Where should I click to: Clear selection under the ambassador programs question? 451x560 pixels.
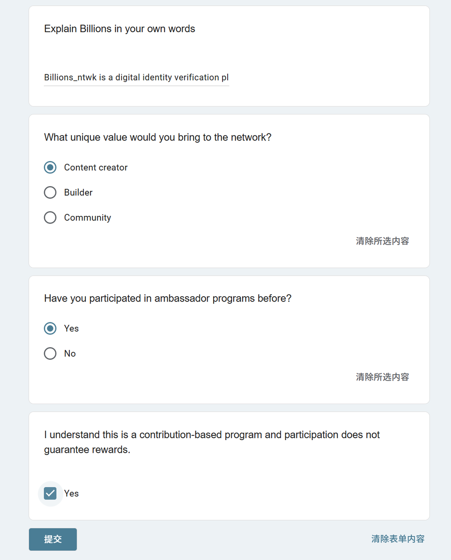[x=382, y=377]
